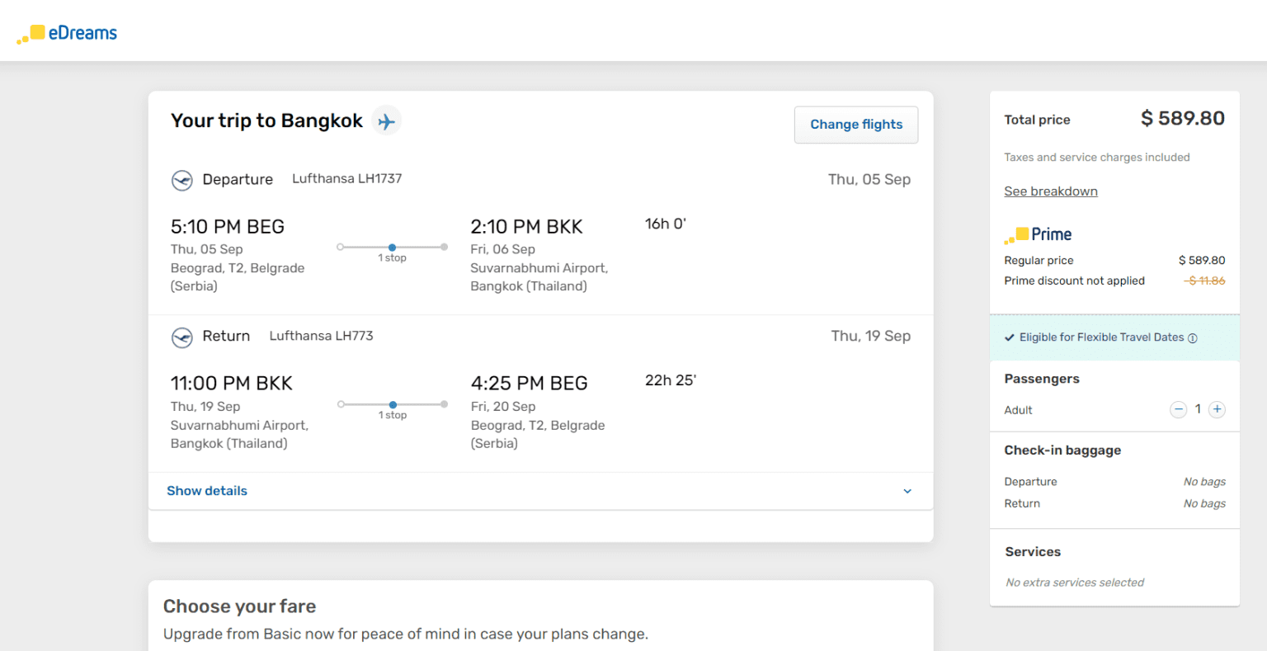The width and height of the screenshot is (1267, 651).
Task: Click the Show details chevron arrow
Action: click(x=907, y=491)
